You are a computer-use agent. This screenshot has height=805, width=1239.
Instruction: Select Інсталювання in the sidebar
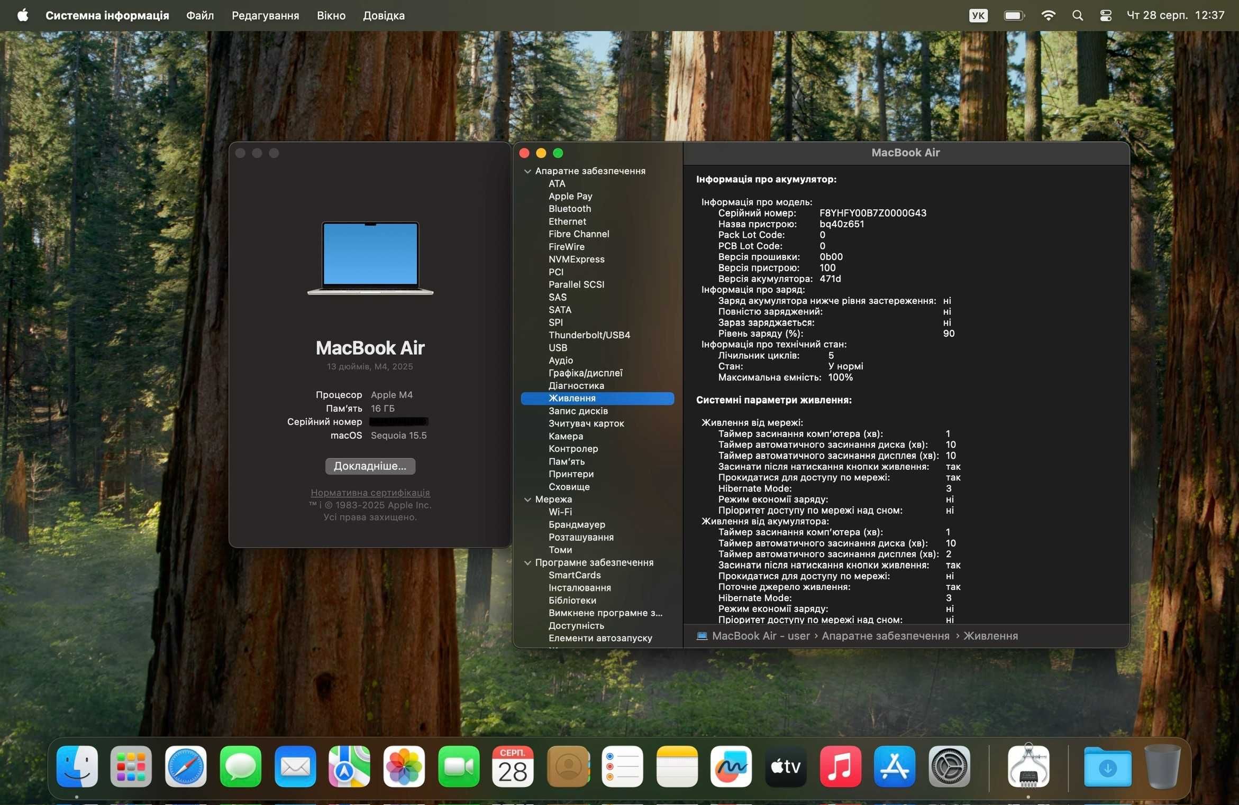[579, 588]
